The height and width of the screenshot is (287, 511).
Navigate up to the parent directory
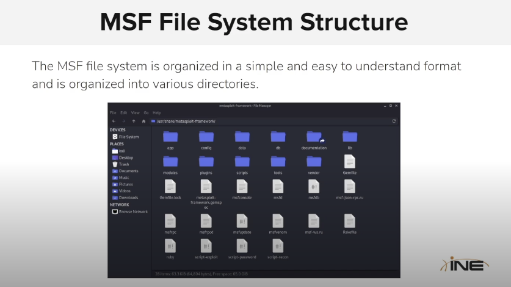coord(134,121)
